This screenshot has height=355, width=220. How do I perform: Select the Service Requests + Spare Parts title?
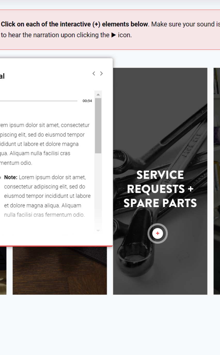click(x=160, y=189)
